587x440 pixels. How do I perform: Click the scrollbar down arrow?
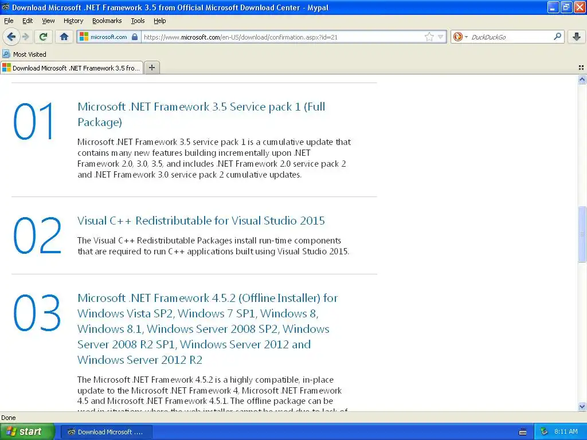582,406
